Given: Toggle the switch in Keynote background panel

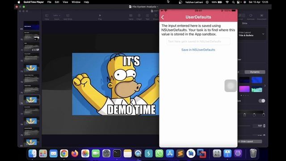Looking at the screenshot, I should 262,101.
